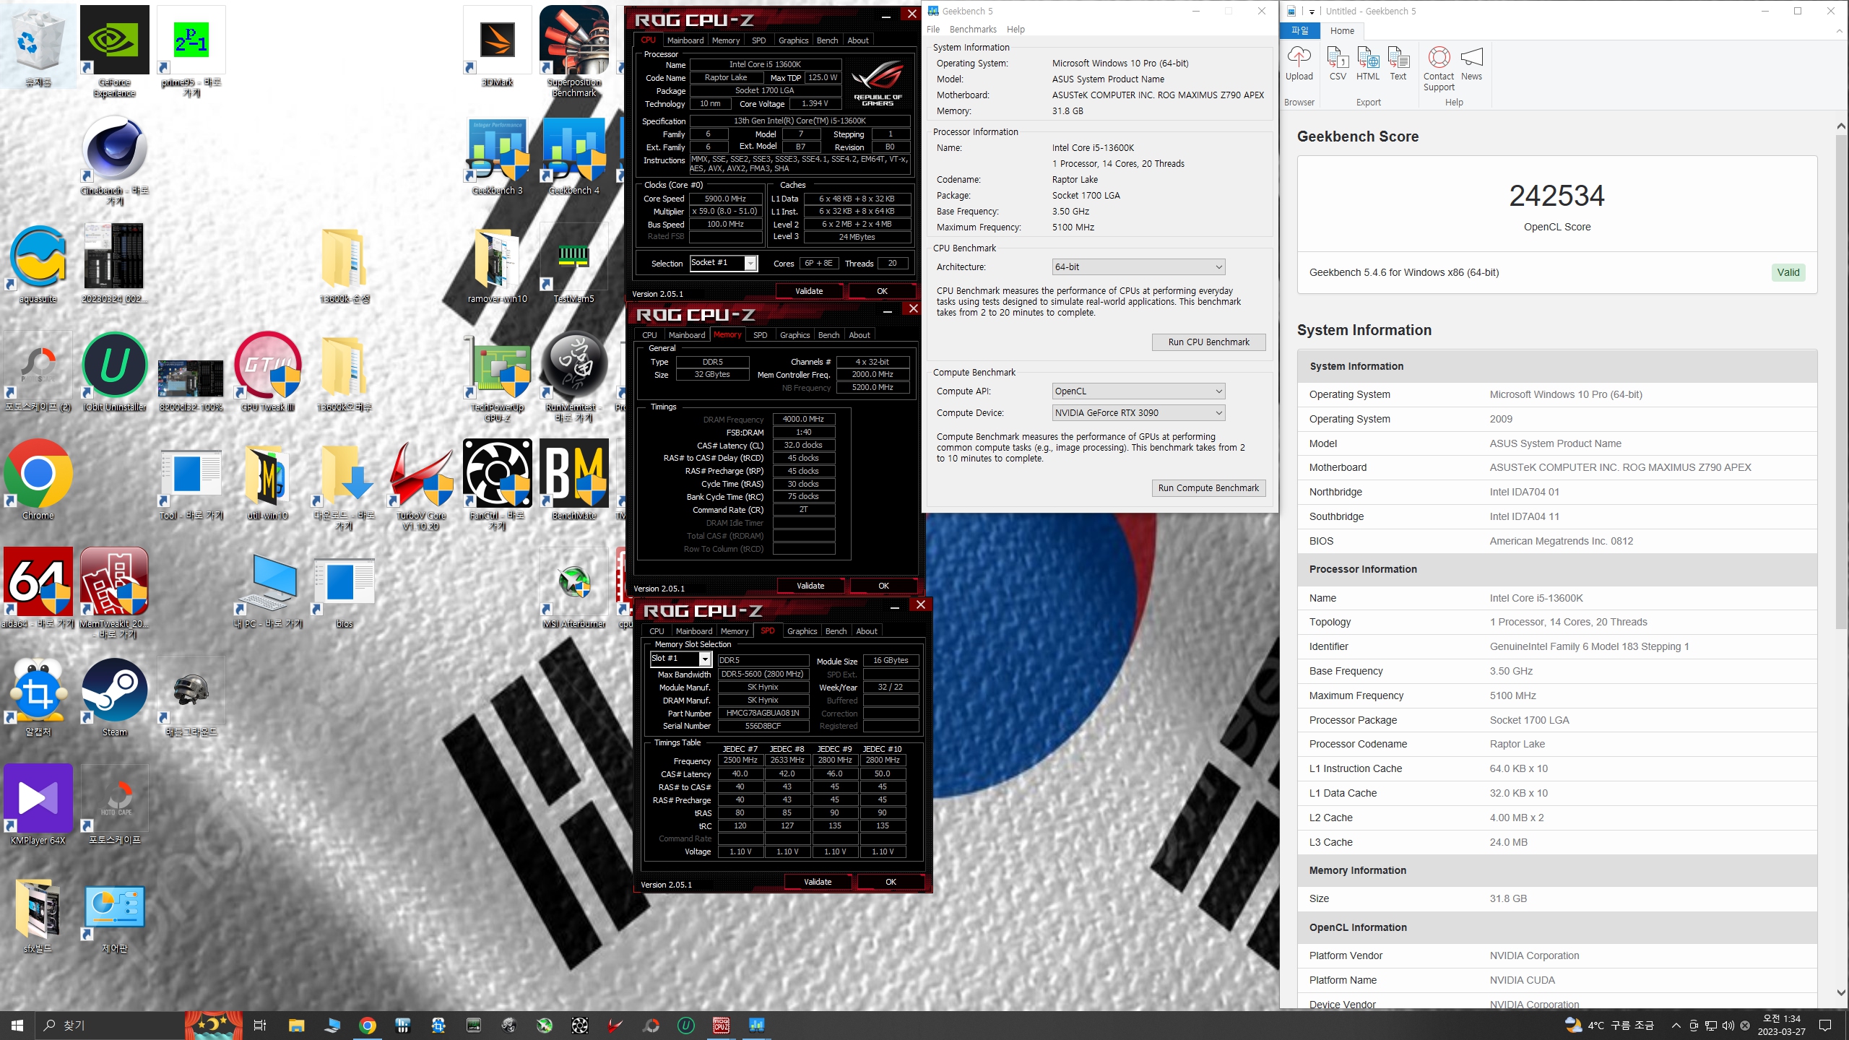
Task: Export results as Text
Action: pos(1398,64)
